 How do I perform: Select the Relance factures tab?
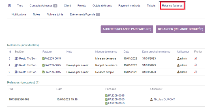(172, 6)
